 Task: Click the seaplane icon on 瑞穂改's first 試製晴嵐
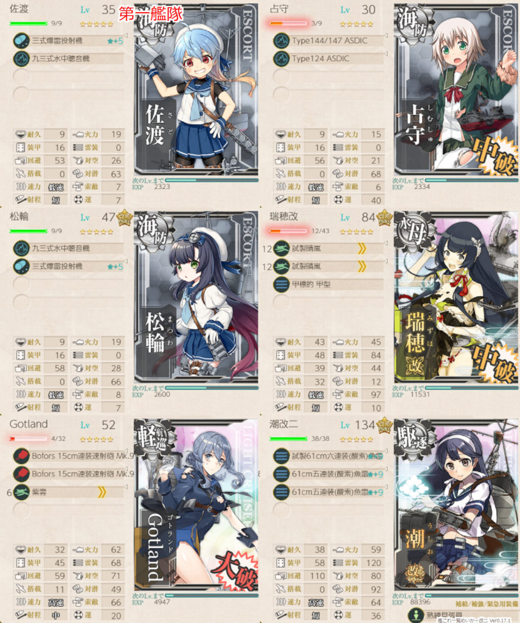(281, 249)
